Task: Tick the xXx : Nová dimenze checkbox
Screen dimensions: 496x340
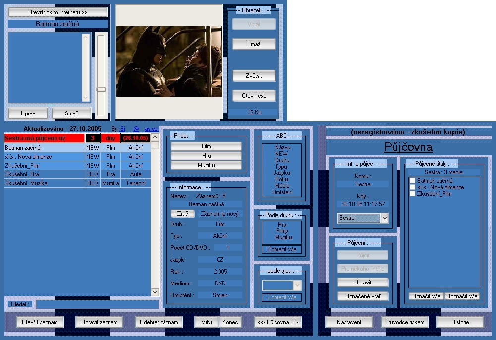Action: (412, 187)
